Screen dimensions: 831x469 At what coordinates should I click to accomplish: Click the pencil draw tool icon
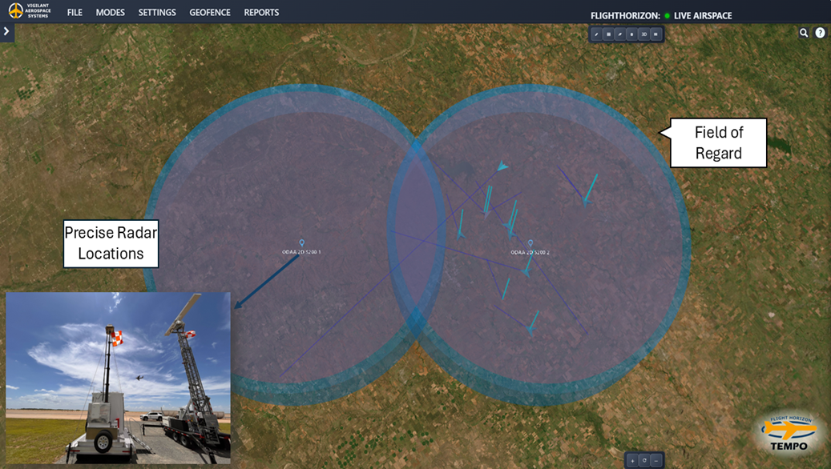(x=596, y=34)
